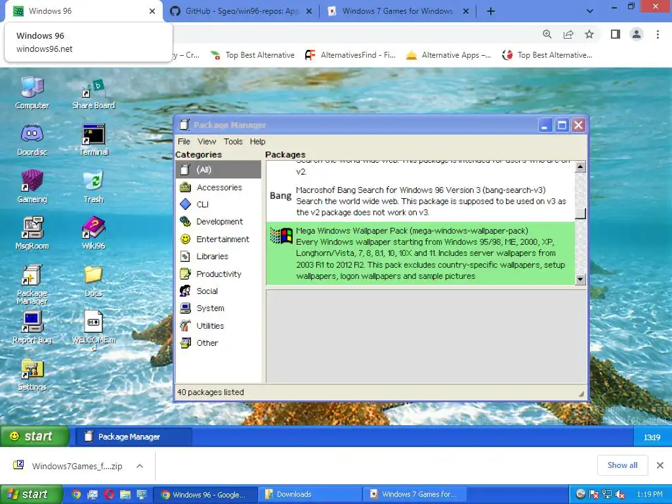Launch the MsgRoom desktop icon
Image resolution: width=672 pixels, height=504 pixels.
pos(32,233)
